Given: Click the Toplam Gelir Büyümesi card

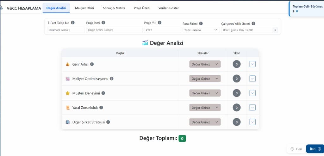Looking at the screenshot, I should pyautogui.click(x=307, y=9).
